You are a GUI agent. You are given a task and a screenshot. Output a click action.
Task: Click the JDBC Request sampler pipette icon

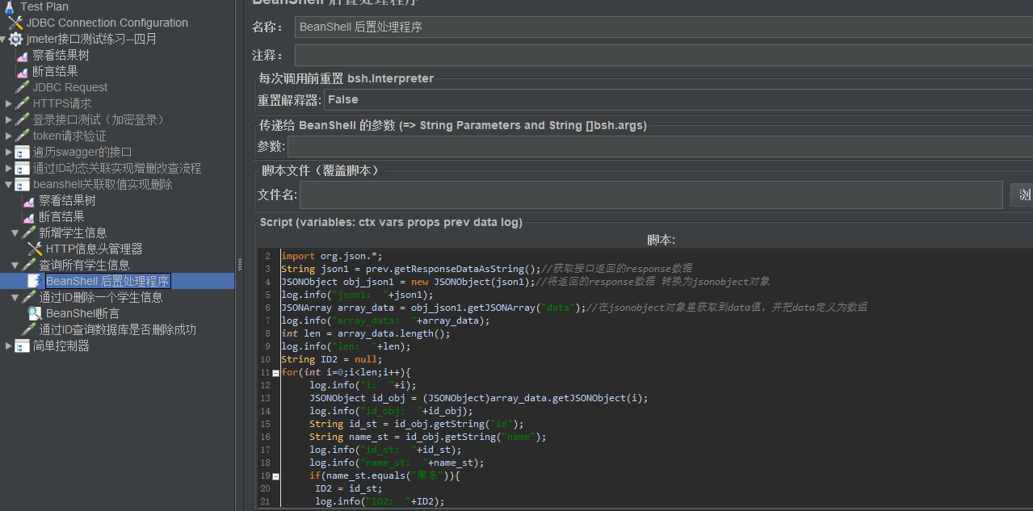click(x=23, y=87)
